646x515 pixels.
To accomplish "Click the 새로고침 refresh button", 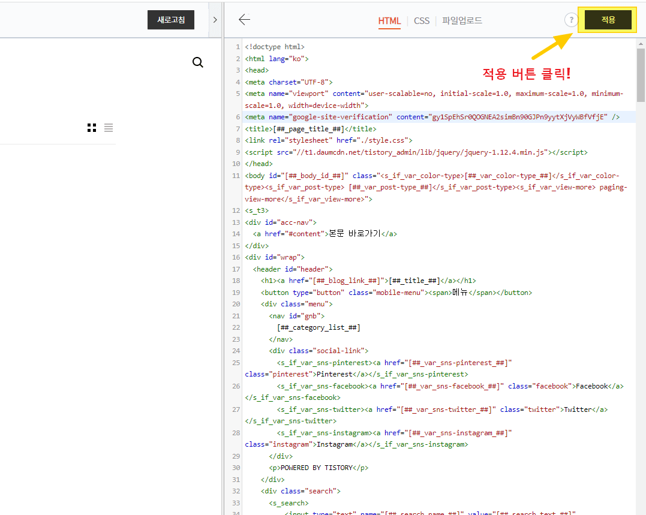I will point(171,20).
